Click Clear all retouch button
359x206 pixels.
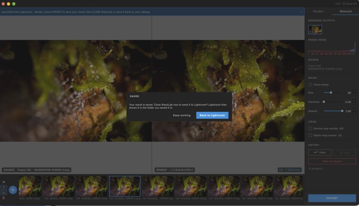pos(332,162)
